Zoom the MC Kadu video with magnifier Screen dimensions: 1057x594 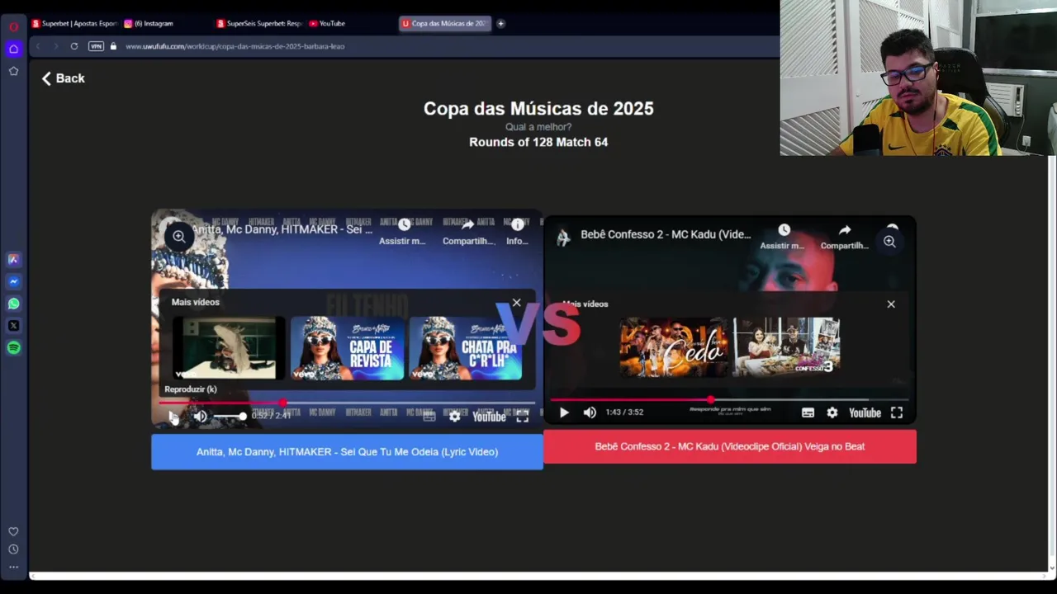889,241
